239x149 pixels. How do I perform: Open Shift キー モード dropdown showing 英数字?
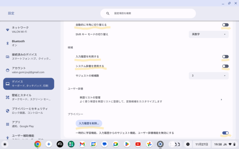209,34
